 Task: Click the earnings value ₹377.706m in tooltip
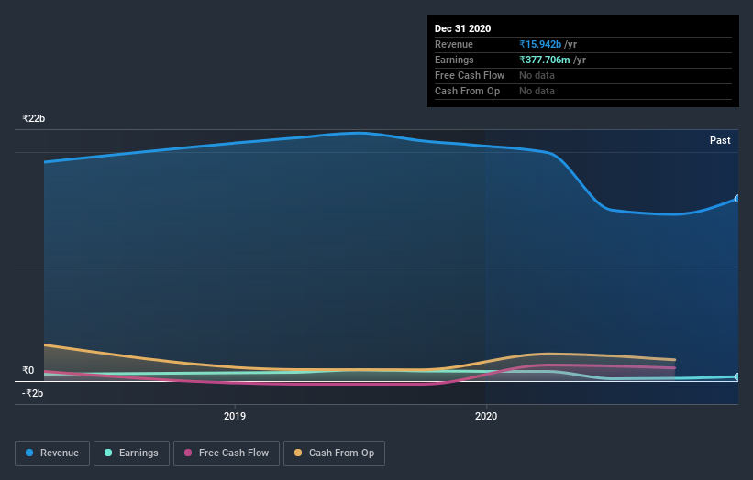point(545,60)
